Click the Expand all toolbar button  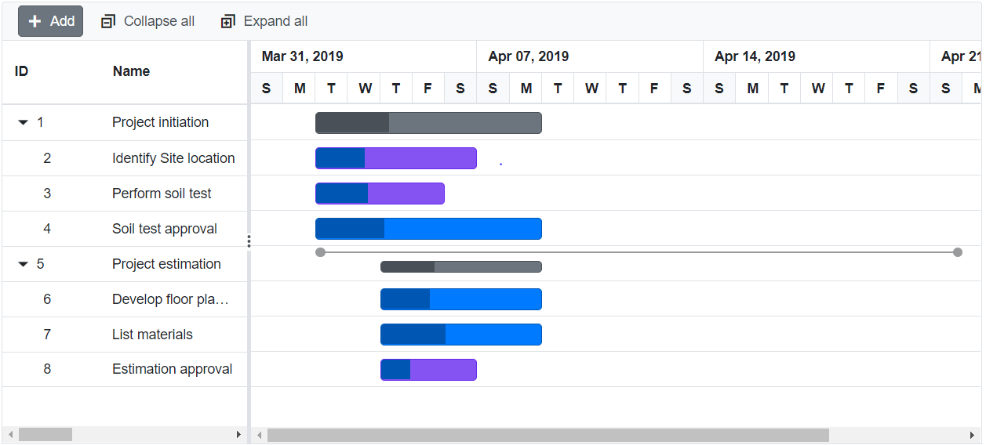[x=264, y=21]
